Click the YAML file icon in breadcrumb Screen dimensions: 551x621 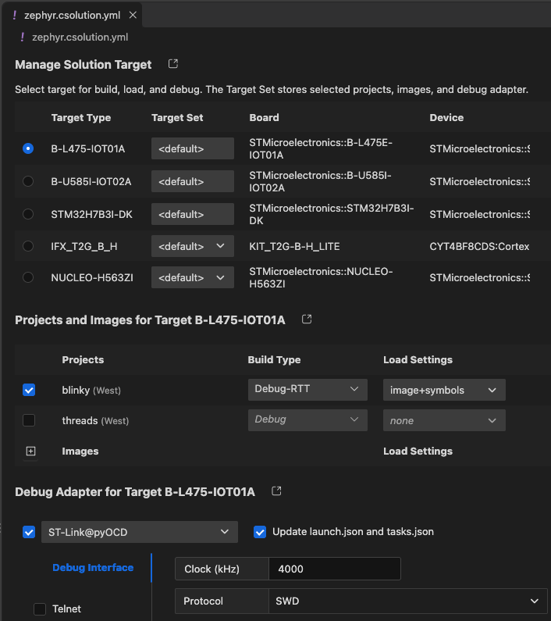click(x=22, y=37)
